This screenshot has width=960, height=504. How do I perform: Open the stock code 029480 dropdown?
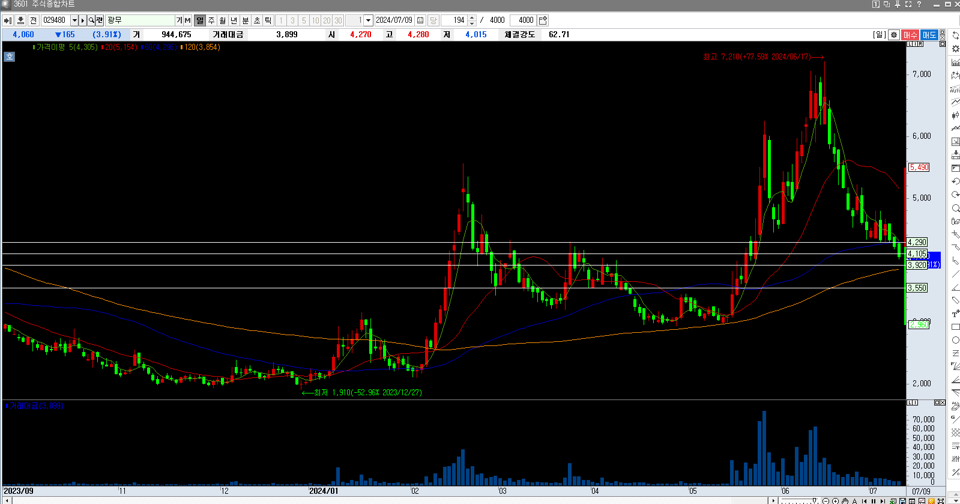74,20
